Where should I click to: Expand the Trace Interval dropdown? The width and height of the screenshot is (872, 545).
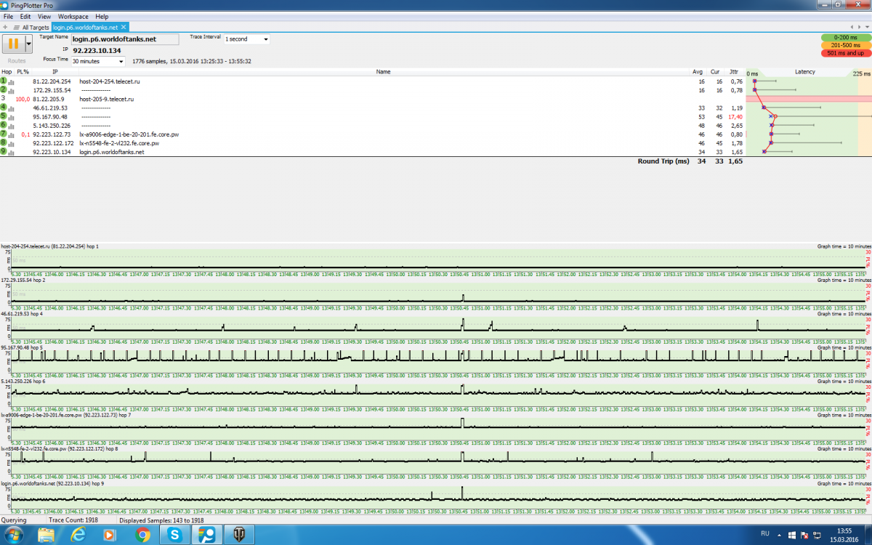pyautogui.click(x=265, y=39)
